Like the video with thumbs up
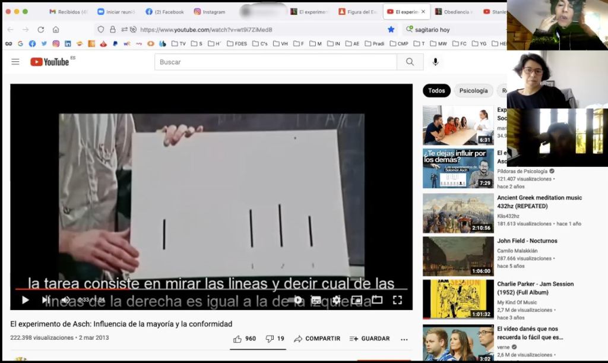608x363 pixels. pos(238,339)
